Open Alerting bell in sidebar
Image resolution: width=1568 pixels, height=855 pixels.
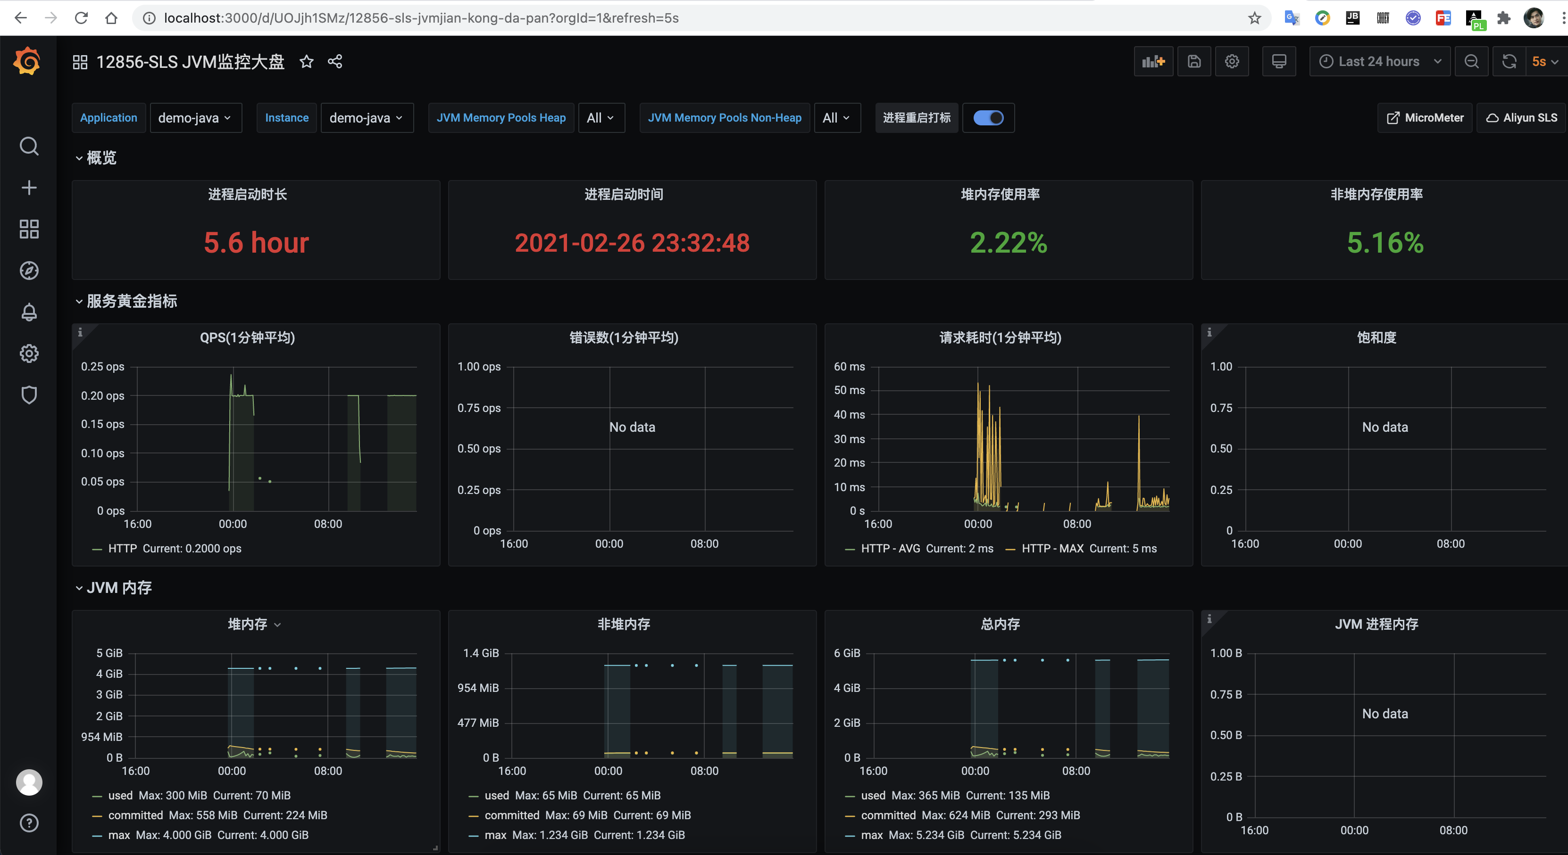click(x=29, y=312)
